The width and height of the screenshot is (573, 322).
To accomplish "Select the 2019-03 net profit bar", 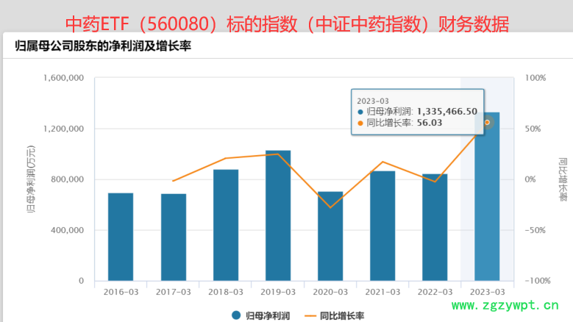I will [x=278, y=215].
